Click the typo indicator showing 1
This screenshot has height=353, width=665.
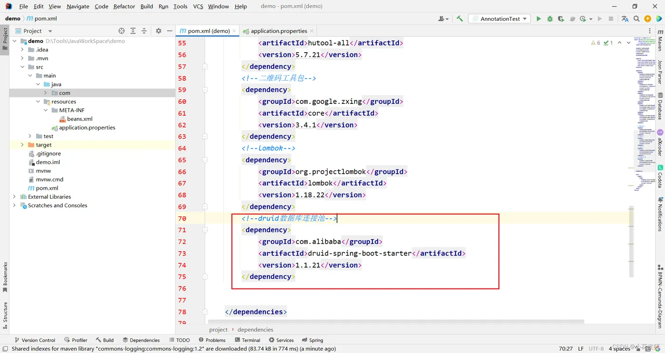pyautogui.click(x=608, y=43)
